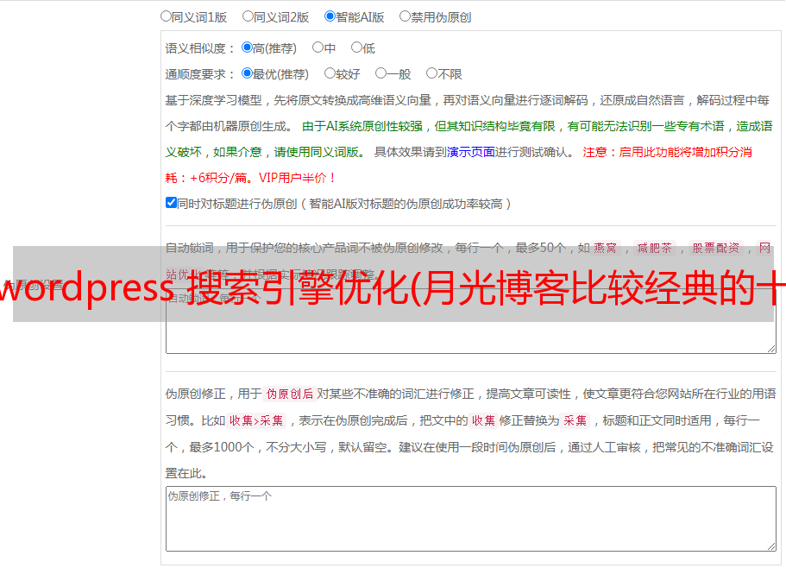Click into the 伪原创修正 text area
Screen dimensions: 786x568
471,519
